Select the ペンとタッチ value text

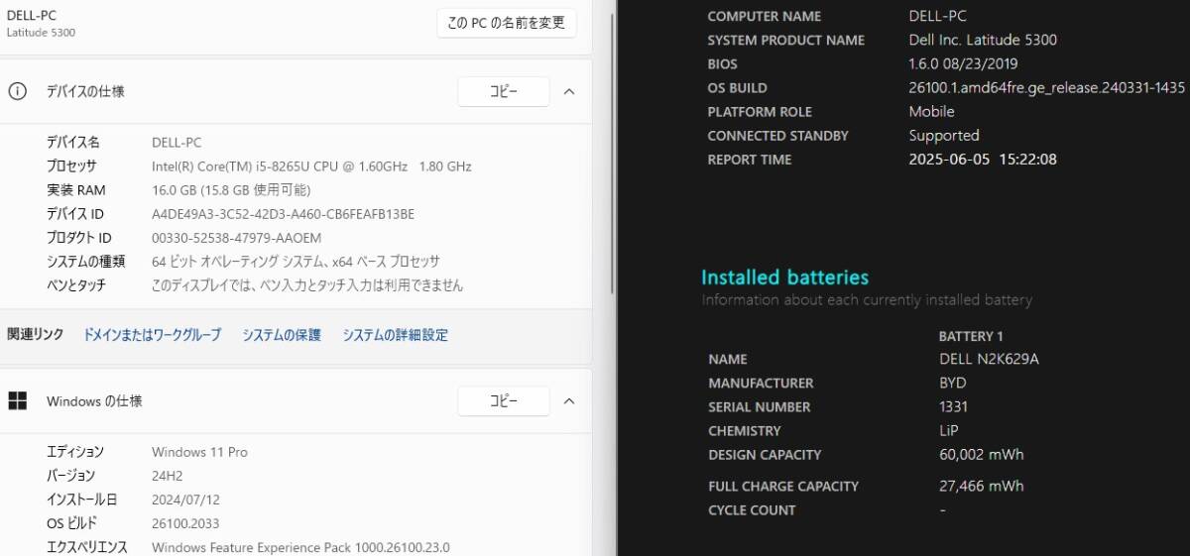click(307, 285)
